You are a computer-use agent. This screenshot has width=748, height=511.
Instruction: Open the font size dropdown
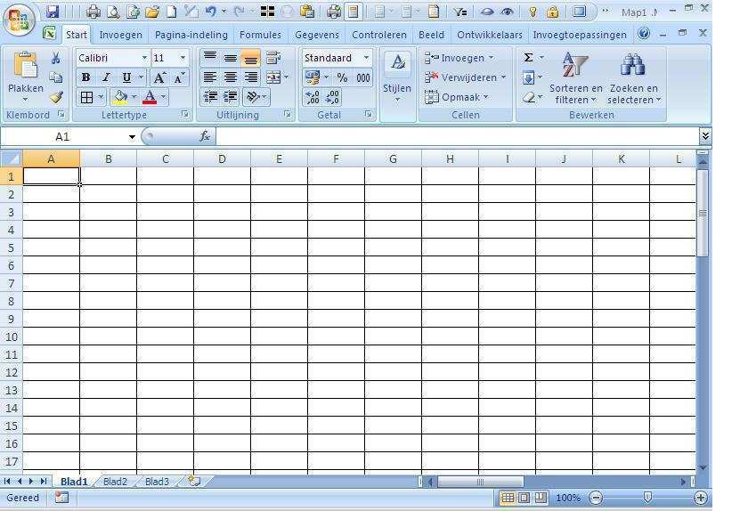[x=183, y=58]
